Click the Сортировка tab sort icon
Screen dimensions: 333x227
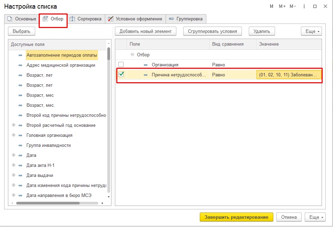[72, 19]
